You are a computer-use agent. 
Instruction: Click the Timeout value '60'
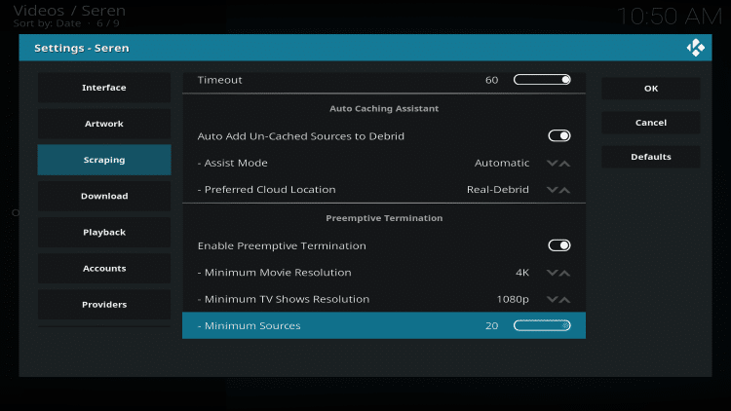click(x=491, y=80)
